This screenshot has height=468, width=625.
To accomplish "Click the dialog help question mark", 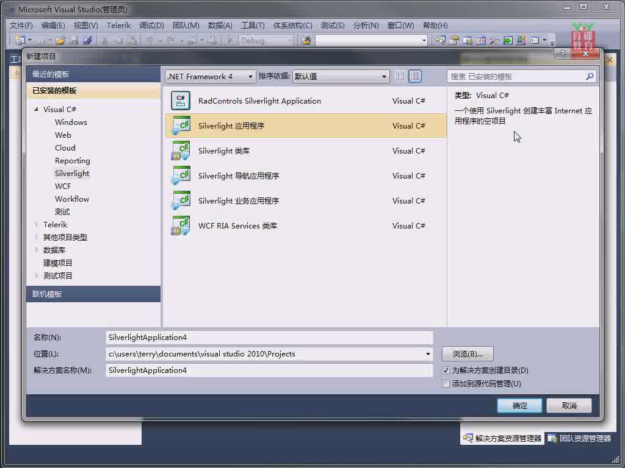I will 562,54.
